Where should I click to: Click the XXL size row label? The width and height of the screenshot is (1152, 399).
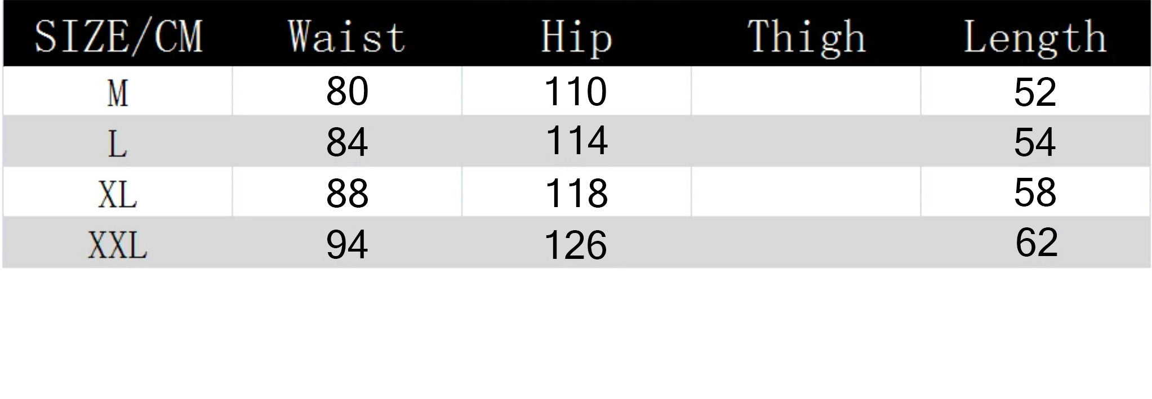click(x=118, y=245)
